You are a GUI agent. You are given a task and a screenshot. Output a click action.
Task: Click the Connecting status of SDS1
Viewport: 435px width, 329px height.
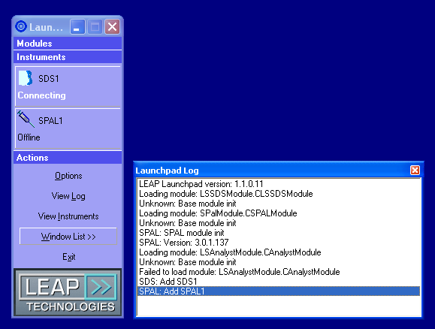tap(41, 95)
